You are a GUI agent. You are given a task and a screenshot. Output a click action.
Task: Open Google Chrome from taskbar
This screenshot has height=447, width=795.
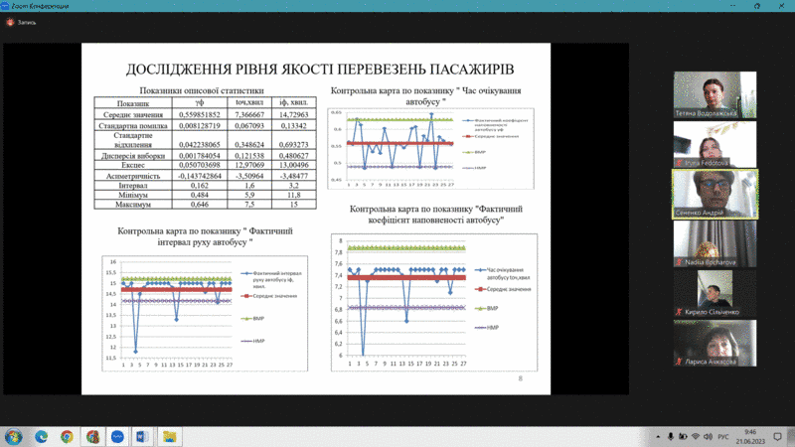pos(67,436)
